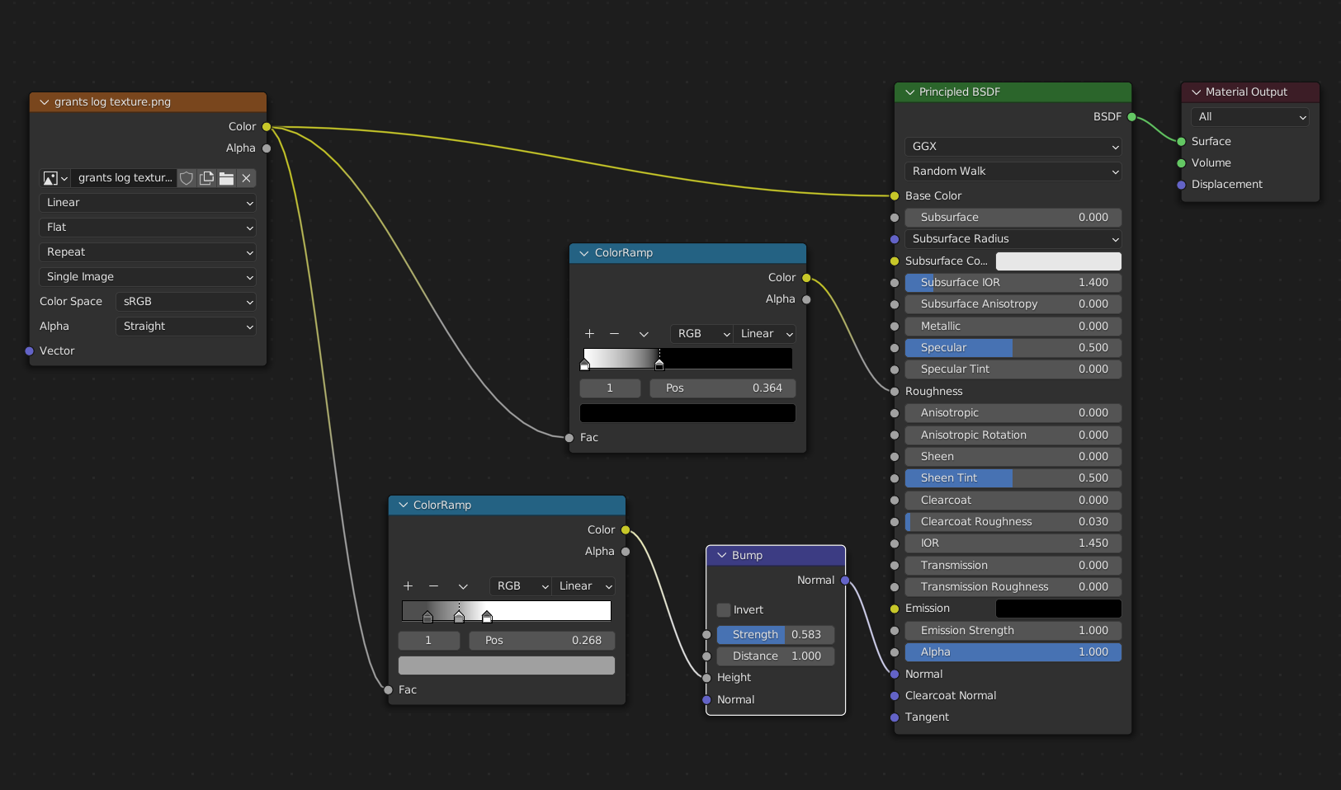
Task: Remove a color stop in ColorRamp with Pos 0.268
Action: 433,586
